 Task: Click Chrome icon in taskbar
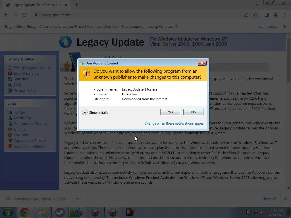(x=24, y=212)
